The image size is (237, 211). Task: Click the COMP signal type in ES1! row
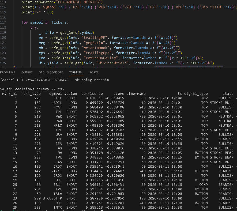click(204, 185)
